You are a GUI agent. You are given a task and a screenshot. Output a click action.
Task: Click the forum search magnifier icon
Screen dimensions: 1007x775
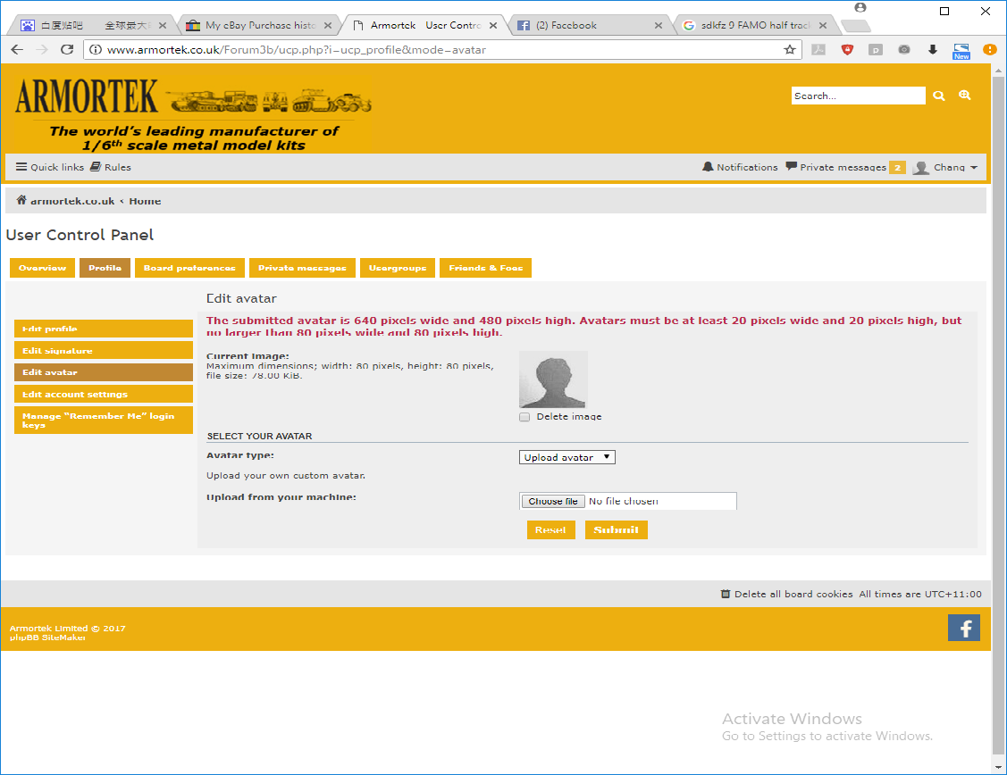tap(939, 96)
